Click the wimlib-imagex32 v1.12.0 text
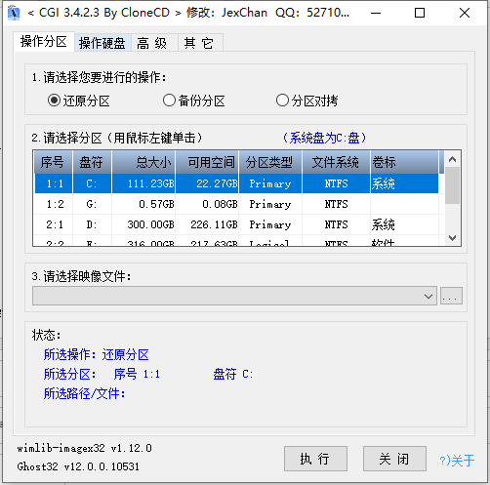 point(85,448)
